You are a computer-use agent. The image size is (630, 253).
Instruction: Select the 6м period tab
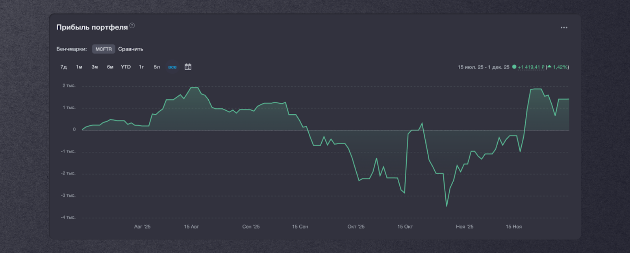click(110, 67)
